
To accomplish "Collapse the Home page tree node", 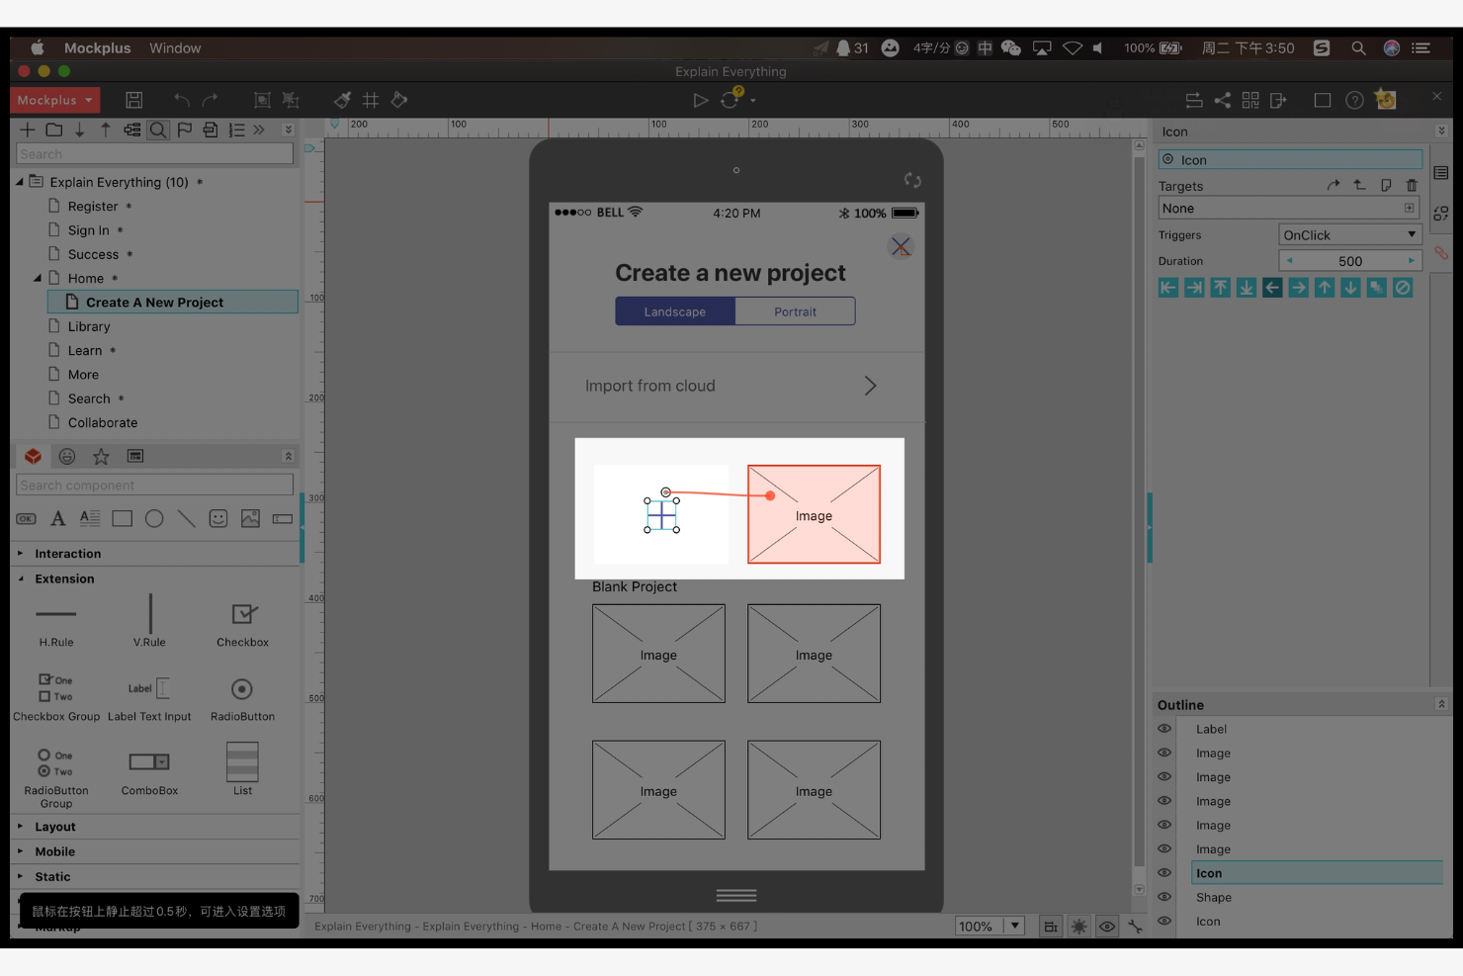I will tap(38, 278).
